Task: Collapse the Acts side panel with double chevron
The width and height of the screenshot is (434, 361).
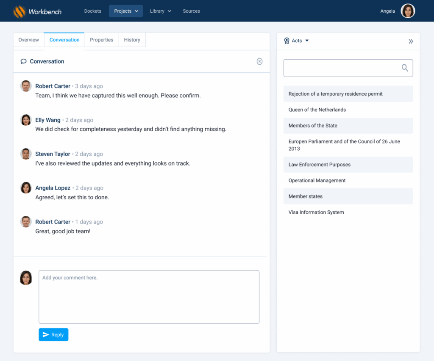Action: [411, 41]
